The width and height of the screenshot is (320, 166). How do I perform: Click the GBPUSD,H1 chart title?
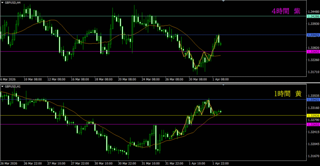coord(13,86)
